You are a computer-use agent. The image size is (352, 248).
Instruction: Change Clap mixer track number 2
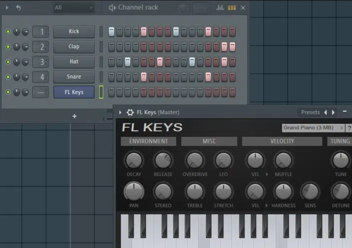pyautogui.click(x=41, y=46)
